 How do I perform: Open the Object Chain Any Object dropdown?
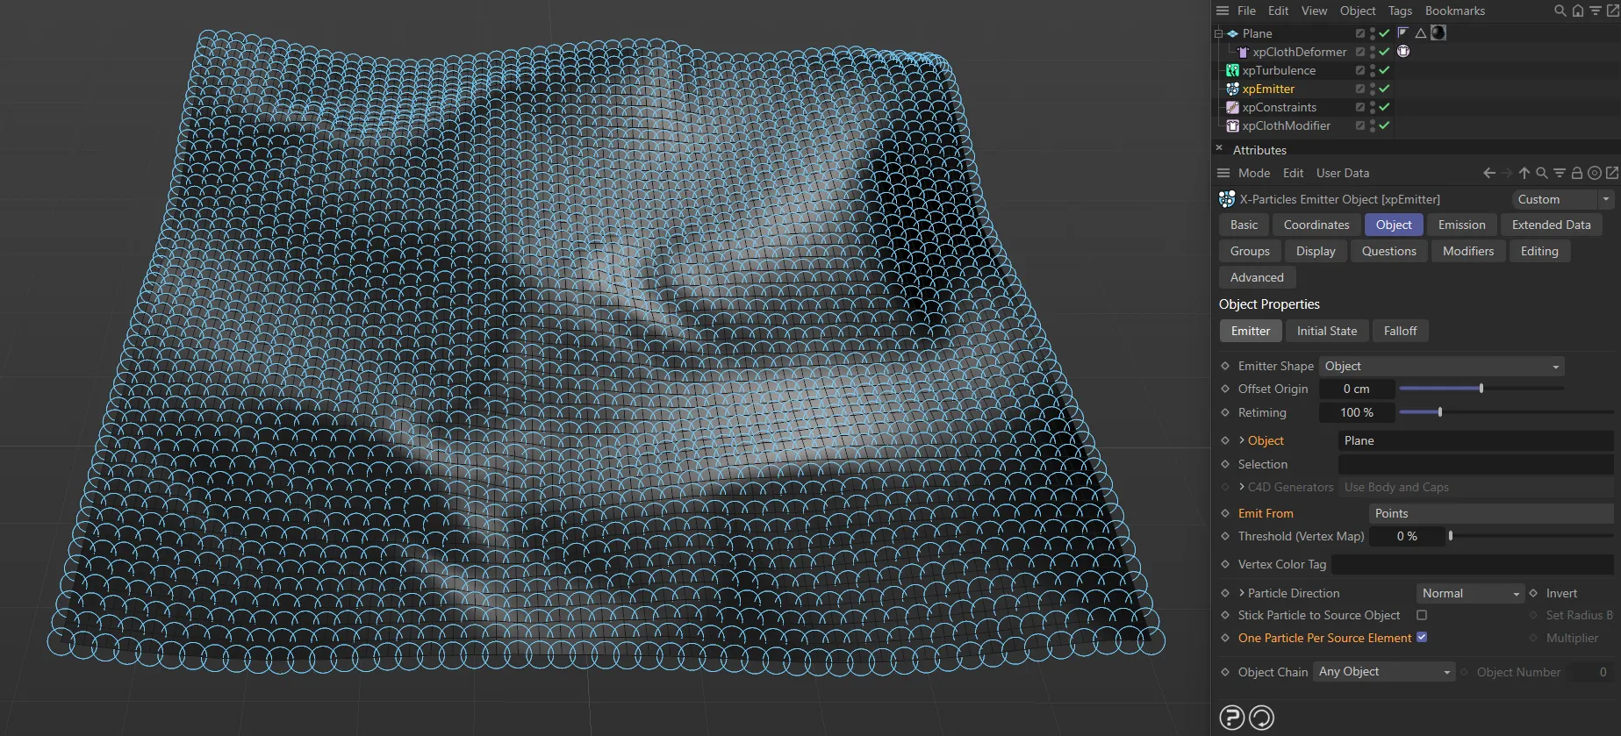point(1384,671)
